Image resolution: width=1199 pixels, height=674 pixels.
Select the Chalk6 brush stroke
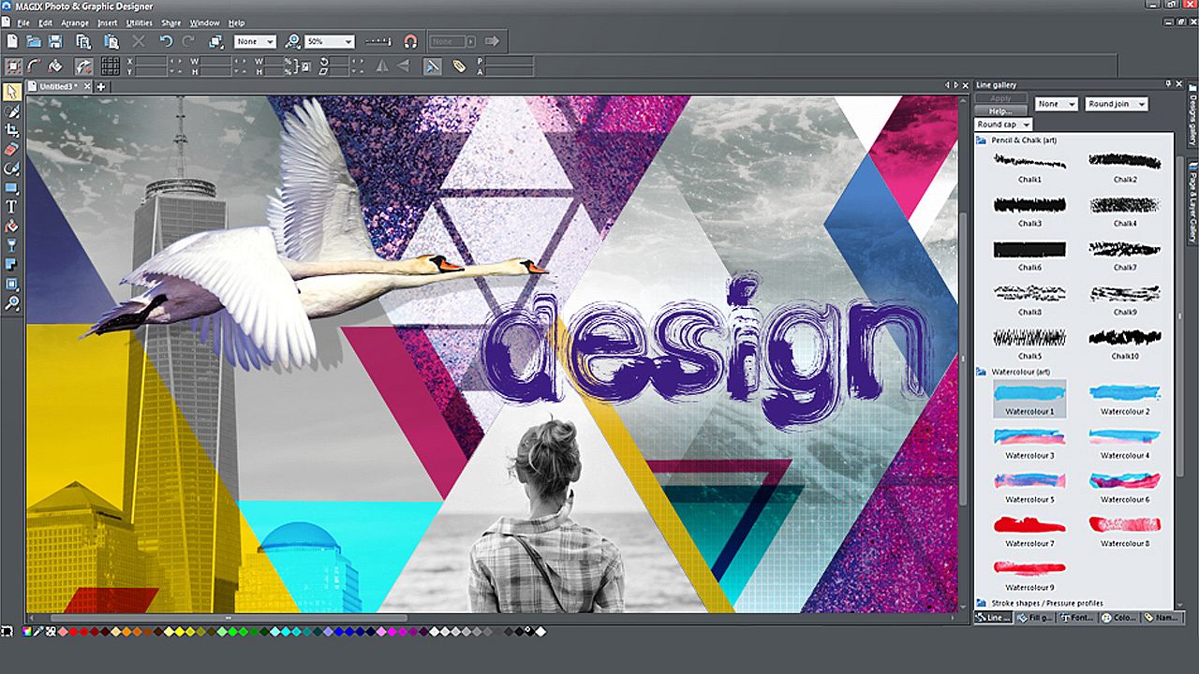[1029, 255]
